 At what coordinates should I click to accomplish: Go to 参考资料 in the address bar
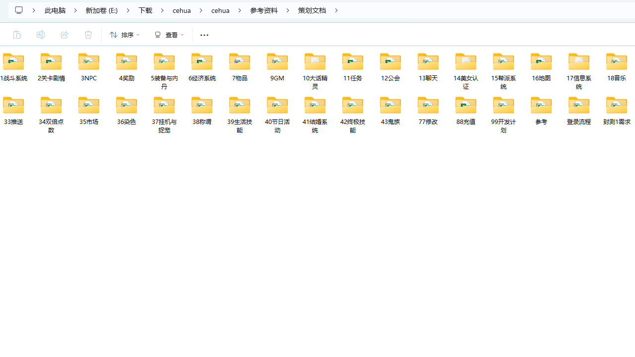click(264, 10)
